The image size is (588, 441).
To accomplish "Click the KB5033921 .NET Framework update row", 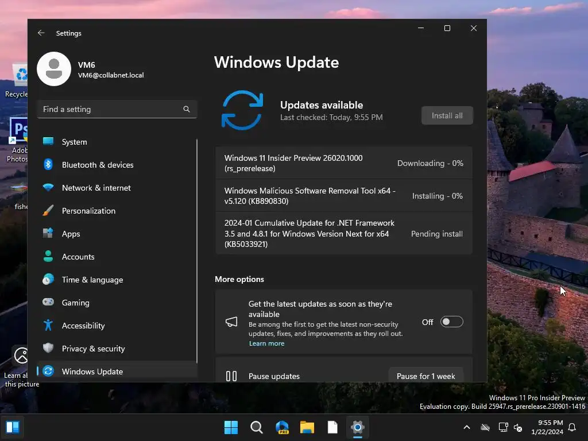I will [x=344, y=233].
